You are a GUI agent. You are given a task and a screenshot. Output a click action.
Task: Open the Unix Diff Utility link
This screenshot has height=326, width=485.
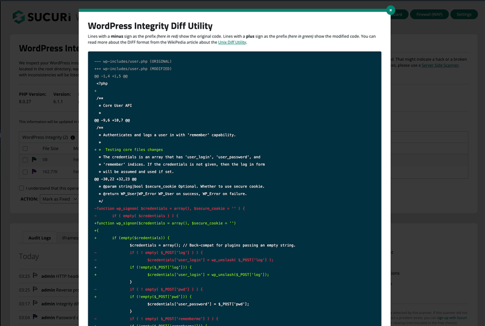232,42
